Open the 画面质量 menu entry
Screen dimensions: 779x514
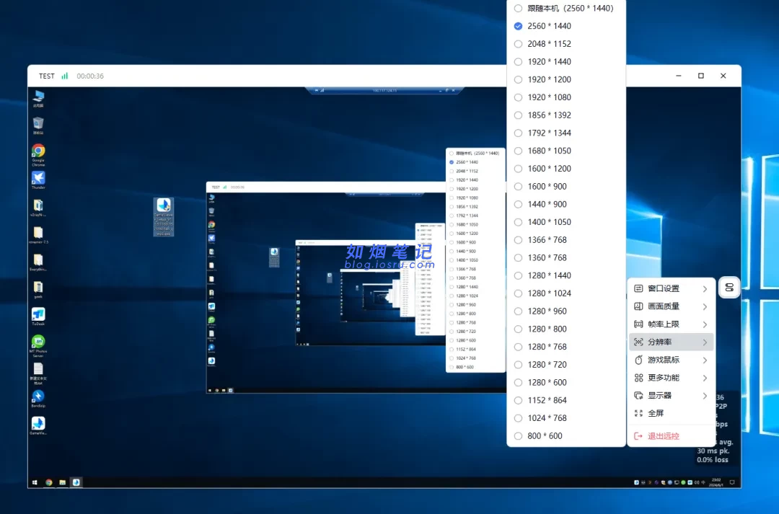[x=672, y=306]
